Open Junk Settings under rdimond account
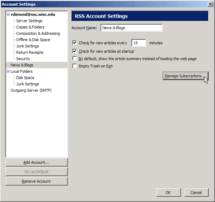215x202 pixels. pyautogui.click(x=27, y=46)
